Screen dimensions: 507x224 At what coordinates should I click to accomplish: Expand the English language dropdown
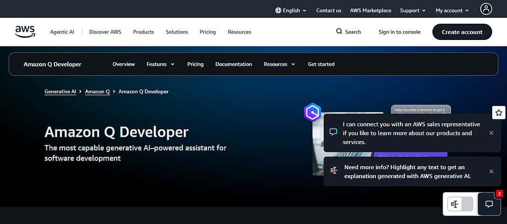tap(291, 10)
